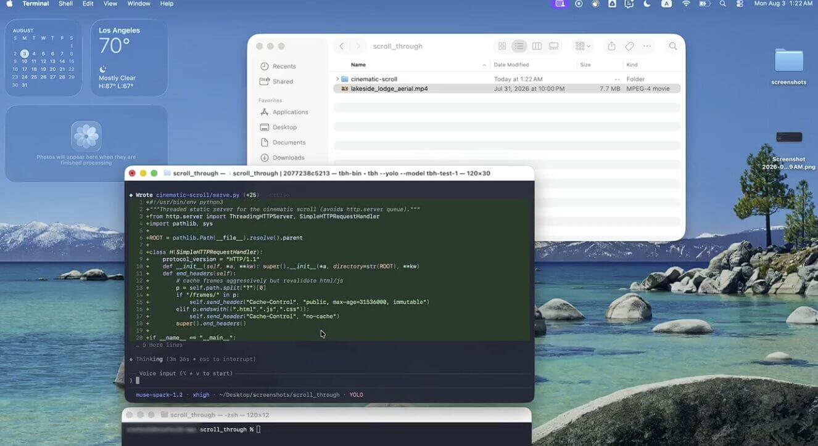Open Spotlight search in menu bar

722,4
